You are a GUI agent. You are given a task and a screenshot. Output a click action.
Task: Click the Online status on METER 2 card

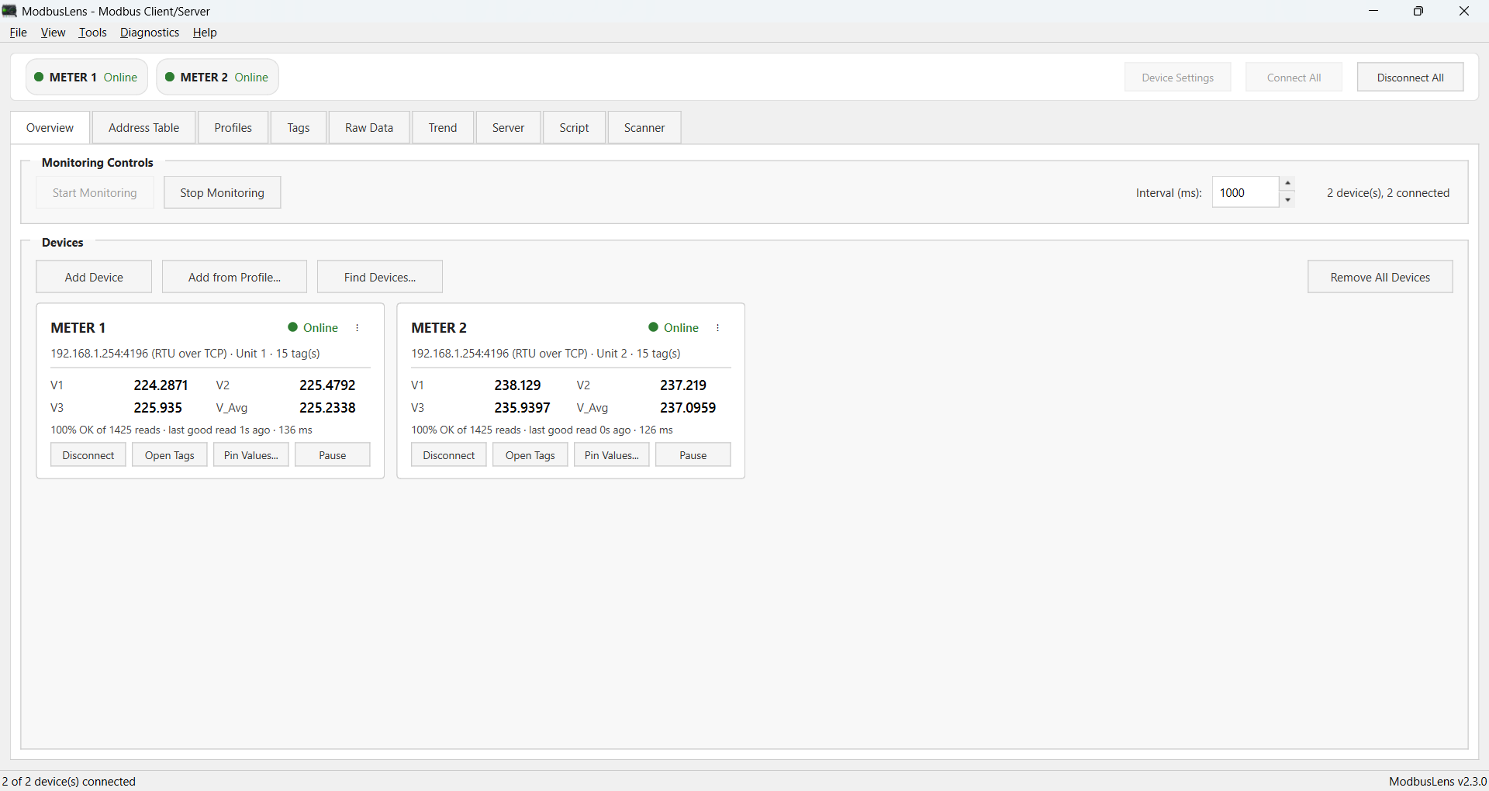click(x=674, y=328)
